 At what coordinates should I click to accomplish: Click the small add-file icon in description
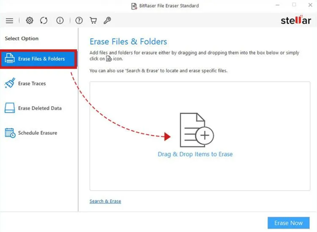point(109,59)
